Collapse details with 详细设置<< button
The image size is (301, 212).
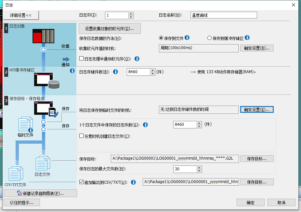[x=21, y=15]
